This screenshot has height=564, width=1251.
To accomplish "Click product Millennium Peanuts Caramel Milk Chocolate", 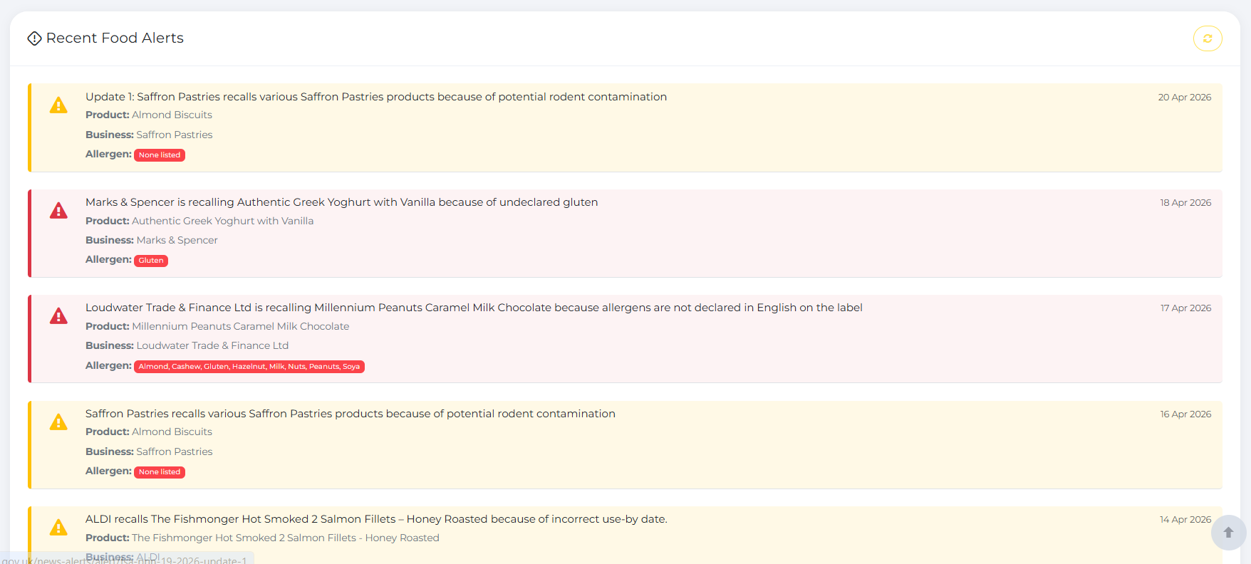I will [x=241, y=326].
